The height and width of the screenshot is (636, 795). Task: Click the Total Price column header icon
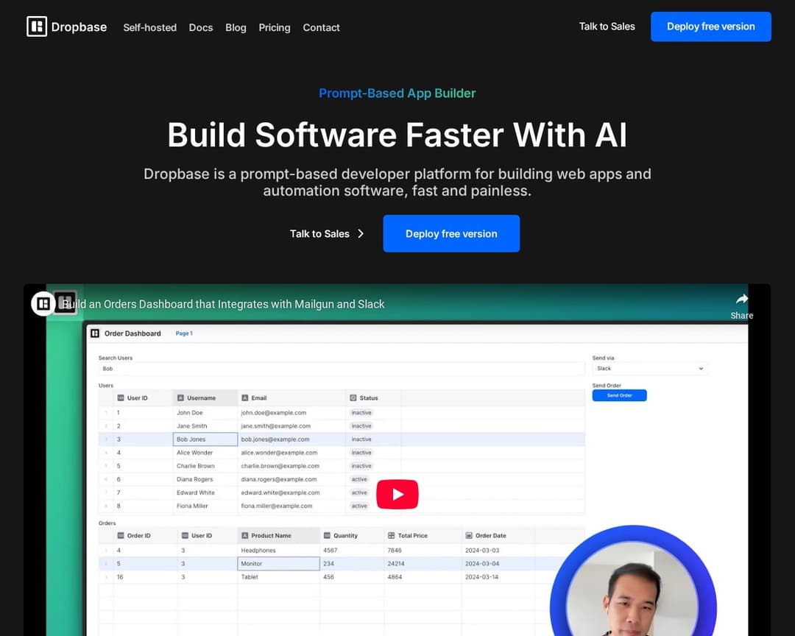(391, 536)
